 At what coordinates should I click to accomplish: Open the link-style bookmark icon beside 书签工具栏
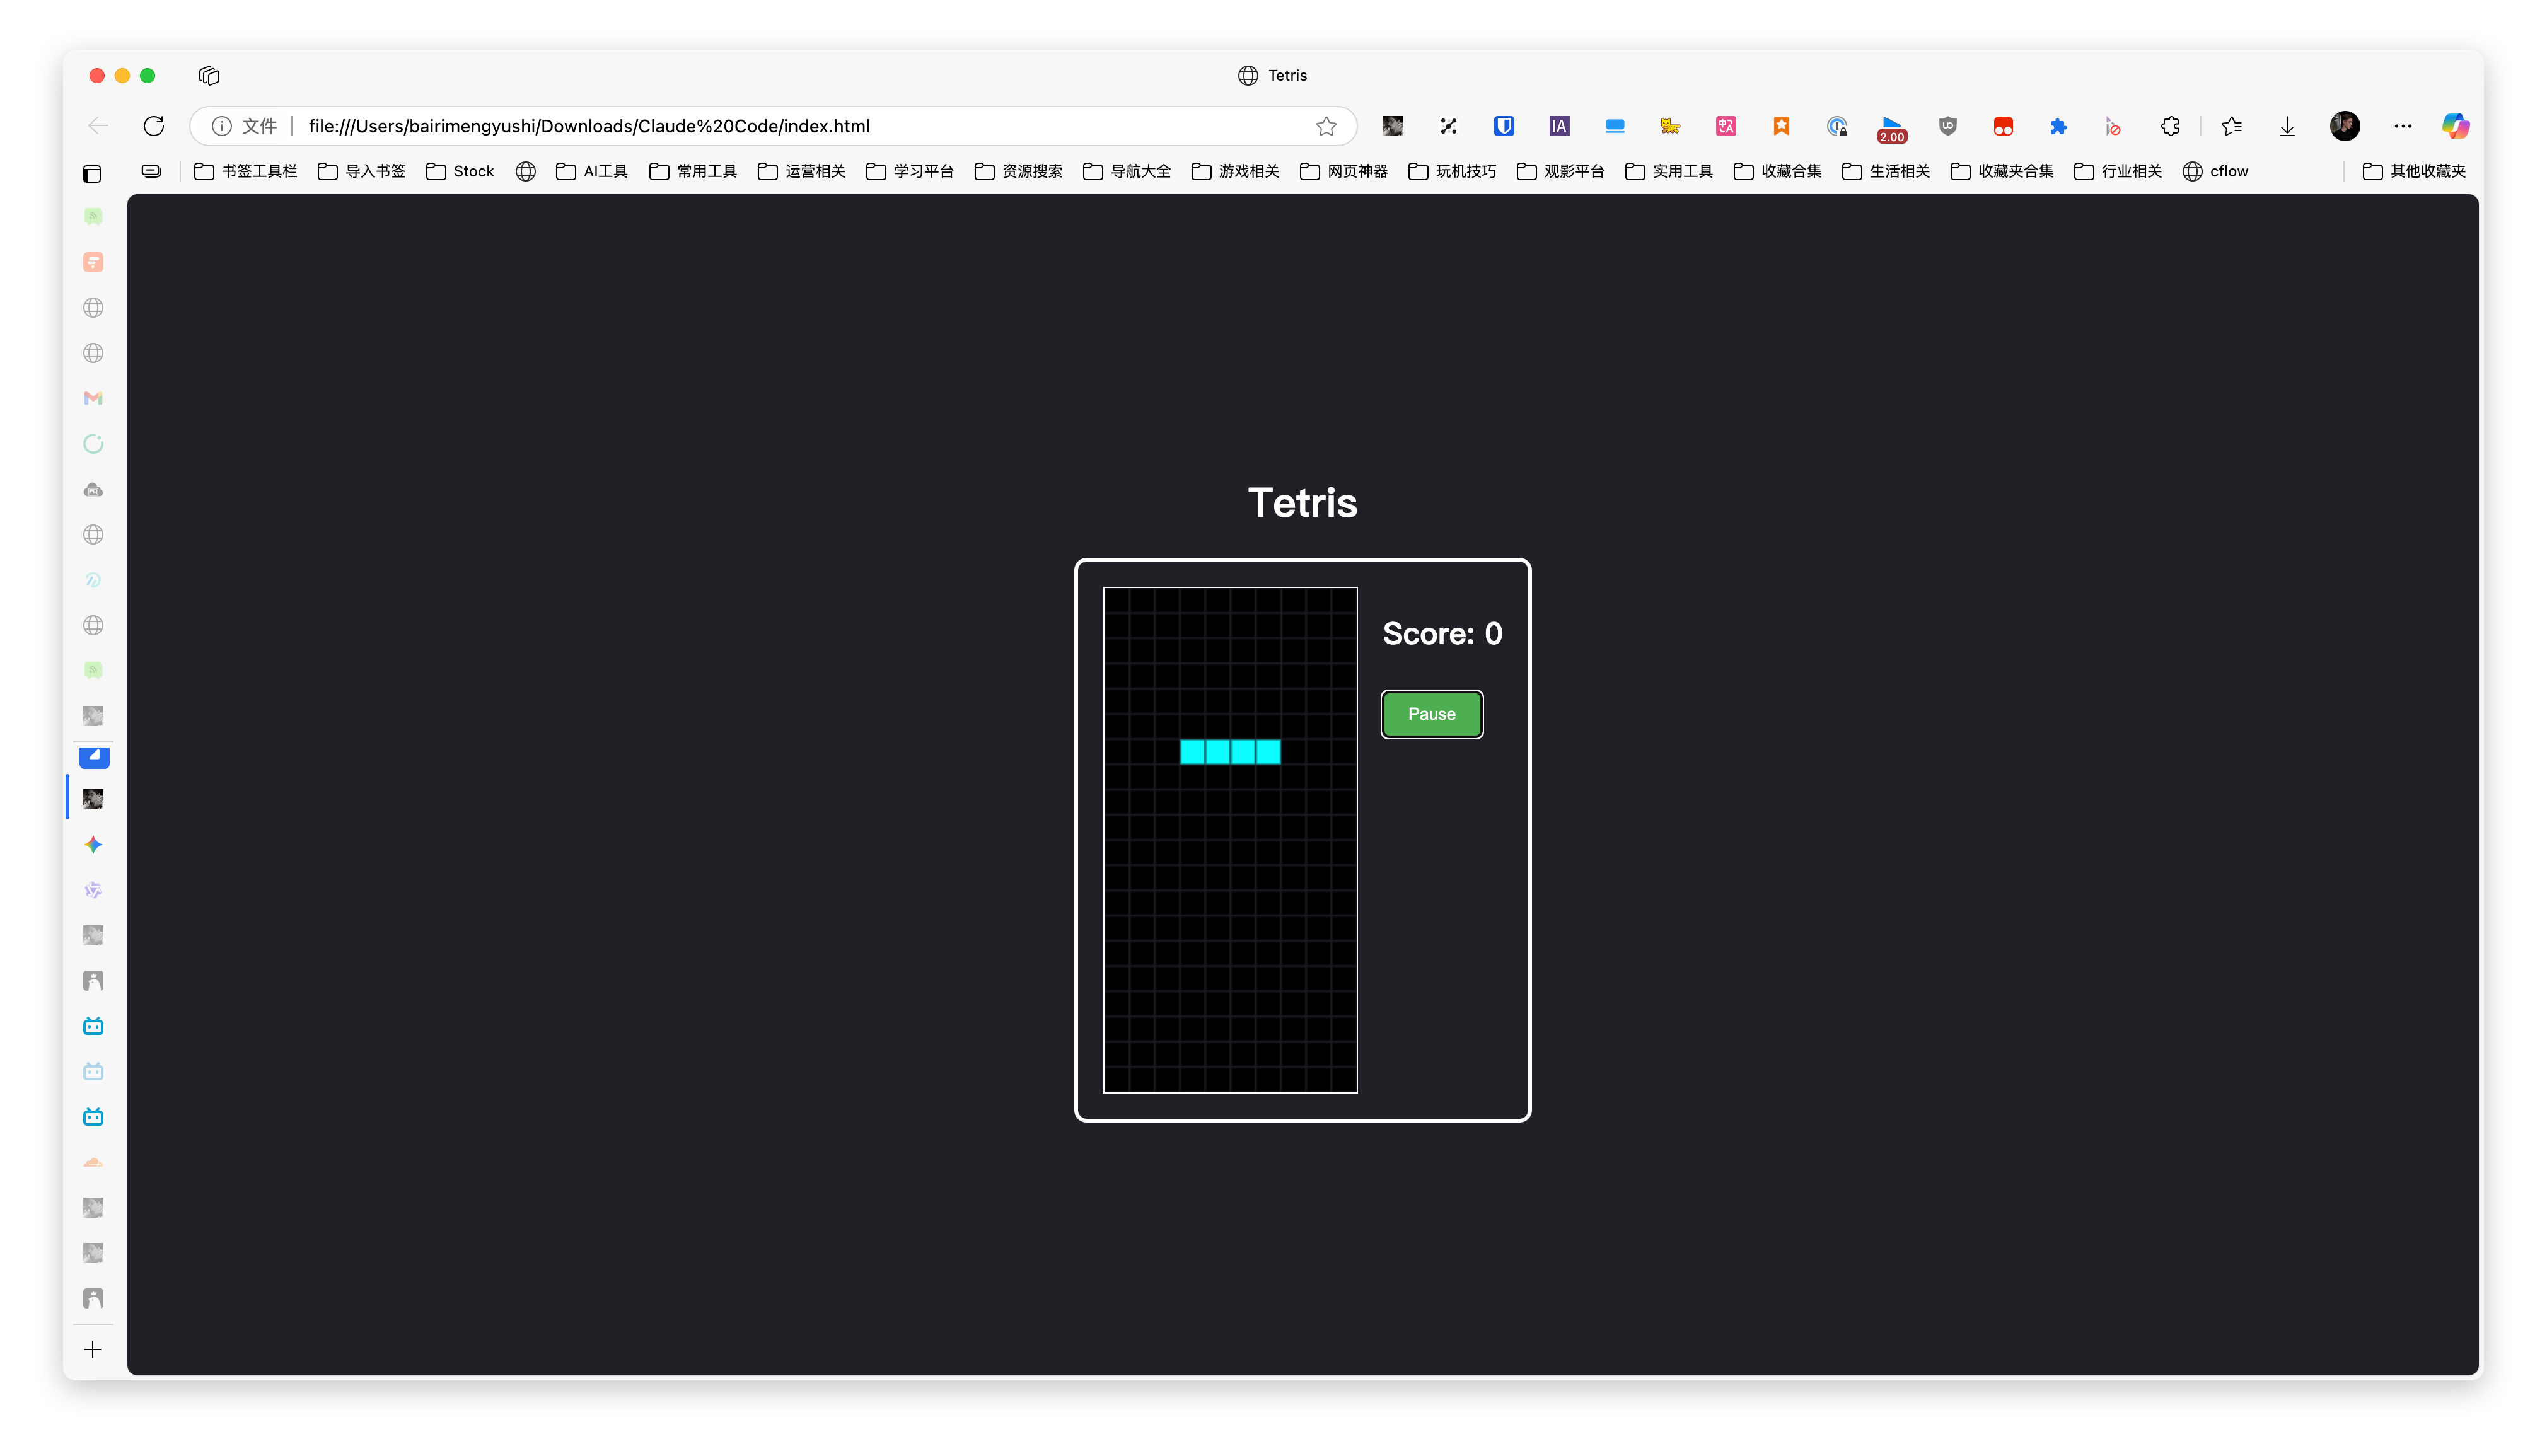[x=151, y=171]
